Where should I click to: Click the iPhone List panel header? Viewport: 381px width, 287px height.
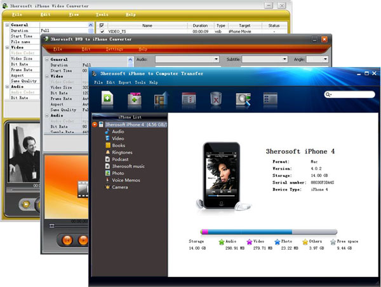click(130, 117)
